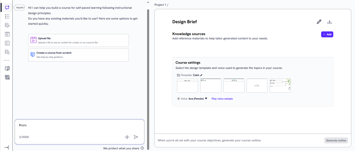
Task: Select the third template slide thumbnail
Action: tap(234, 86)
